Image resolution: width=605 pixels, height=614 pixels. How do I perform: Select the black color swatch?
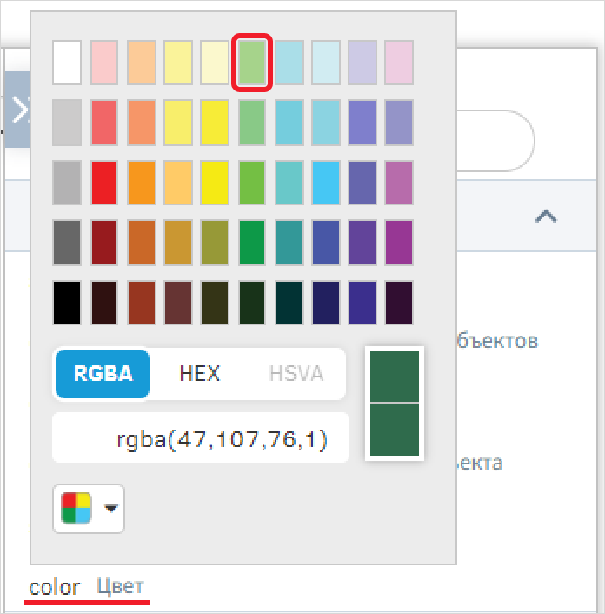[x=67, y=302]
